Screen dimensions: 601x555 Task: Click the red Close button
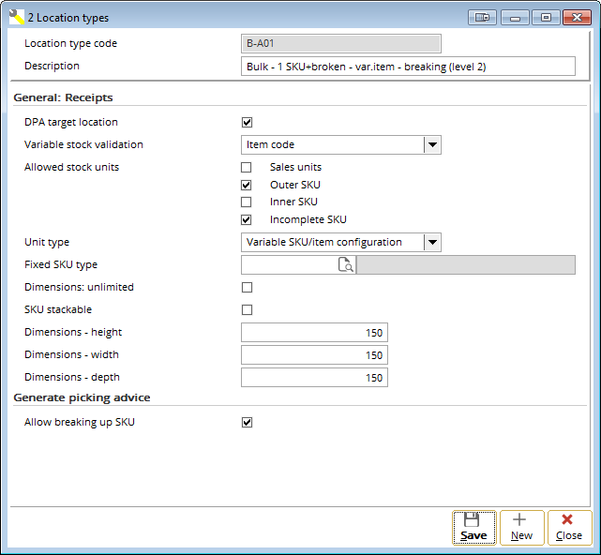569,527
